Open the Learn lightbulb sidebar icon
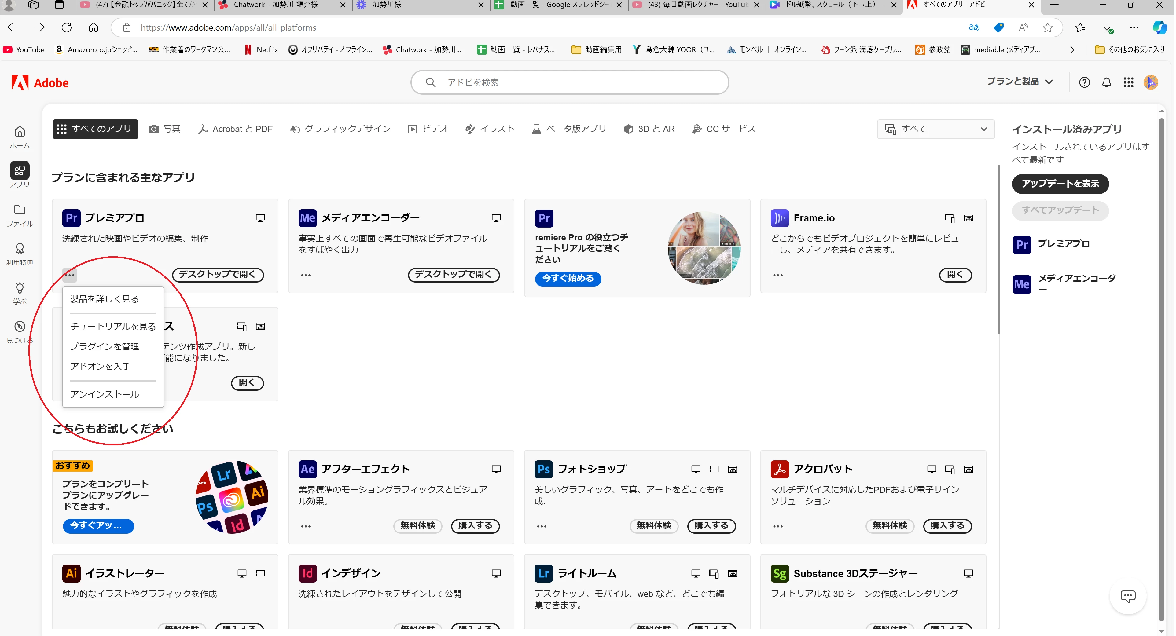Image resolution: width=1176 pixels, height=636 pixels. (x=20, y=288)
